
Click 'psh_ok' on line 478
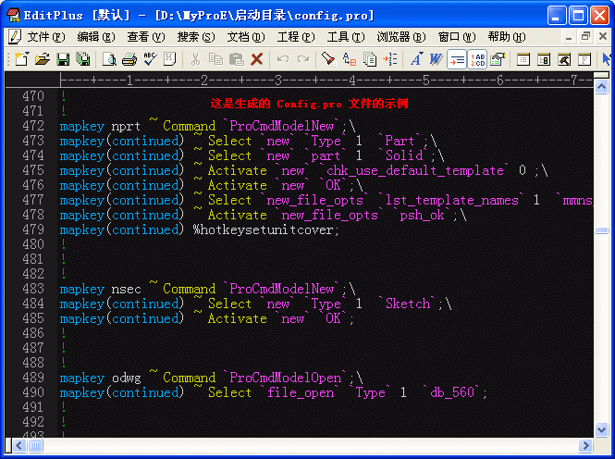422,215
